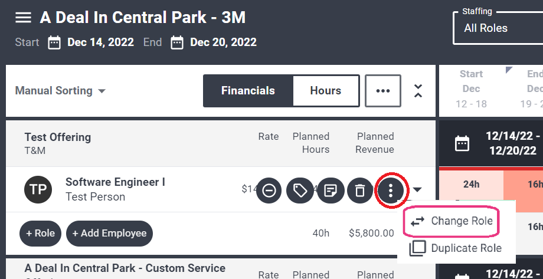Screen dimensions: 543x279
Task: Open the hamburger navigation menu
Action: click(x=23, y=18)
